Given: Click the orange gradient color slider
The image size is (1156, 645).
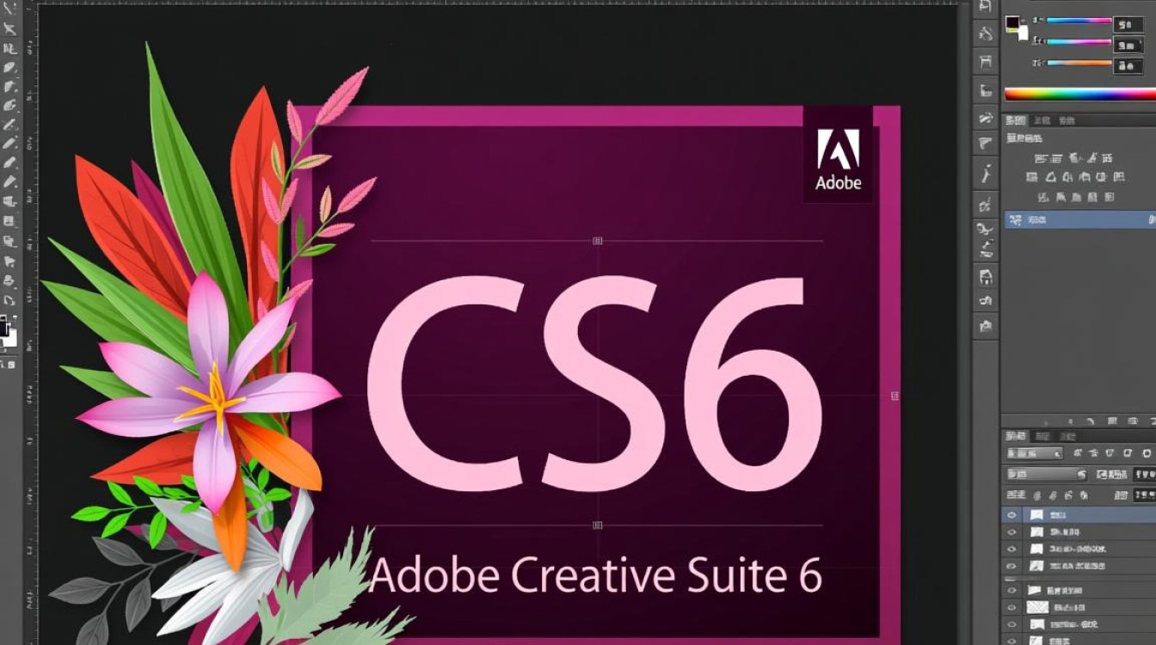Looking at the screenshot, I should [x=1079, y=63].
